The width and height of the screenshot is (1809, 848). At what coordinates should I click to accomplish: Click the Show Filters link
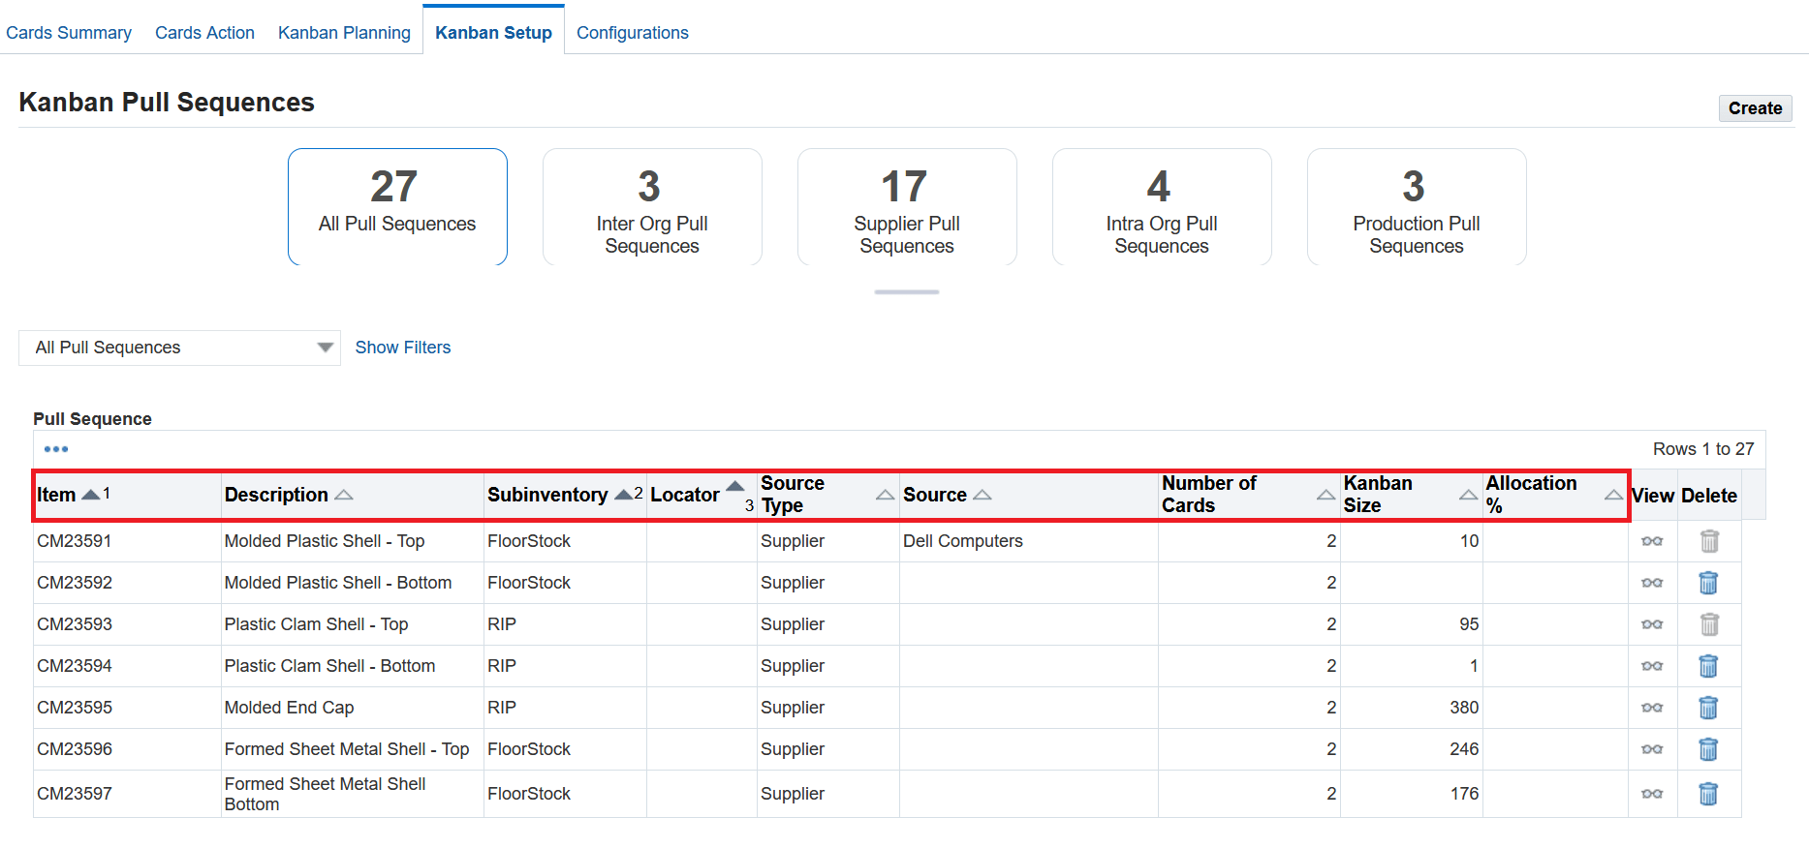[x=403, y=348]
